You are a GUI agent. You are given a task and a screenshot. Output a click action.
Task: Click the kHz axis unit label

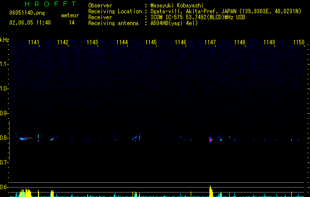pos(4,40)
